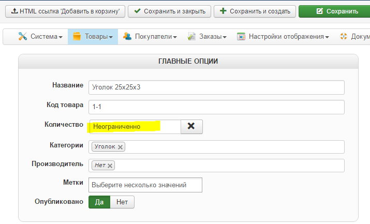Click the Система wrench icon

[23, 37]
